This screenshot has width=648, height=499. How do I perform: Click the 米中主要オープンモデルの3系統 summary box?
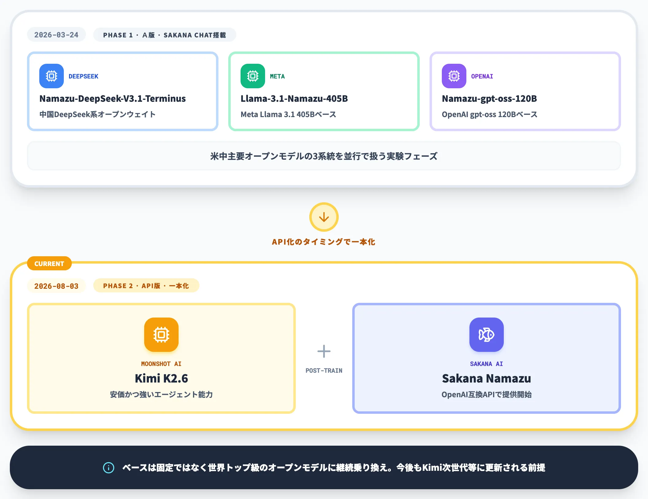[x=324, y=156]
